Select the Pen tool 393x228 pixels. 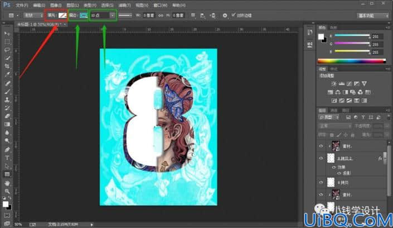(7, 150)
